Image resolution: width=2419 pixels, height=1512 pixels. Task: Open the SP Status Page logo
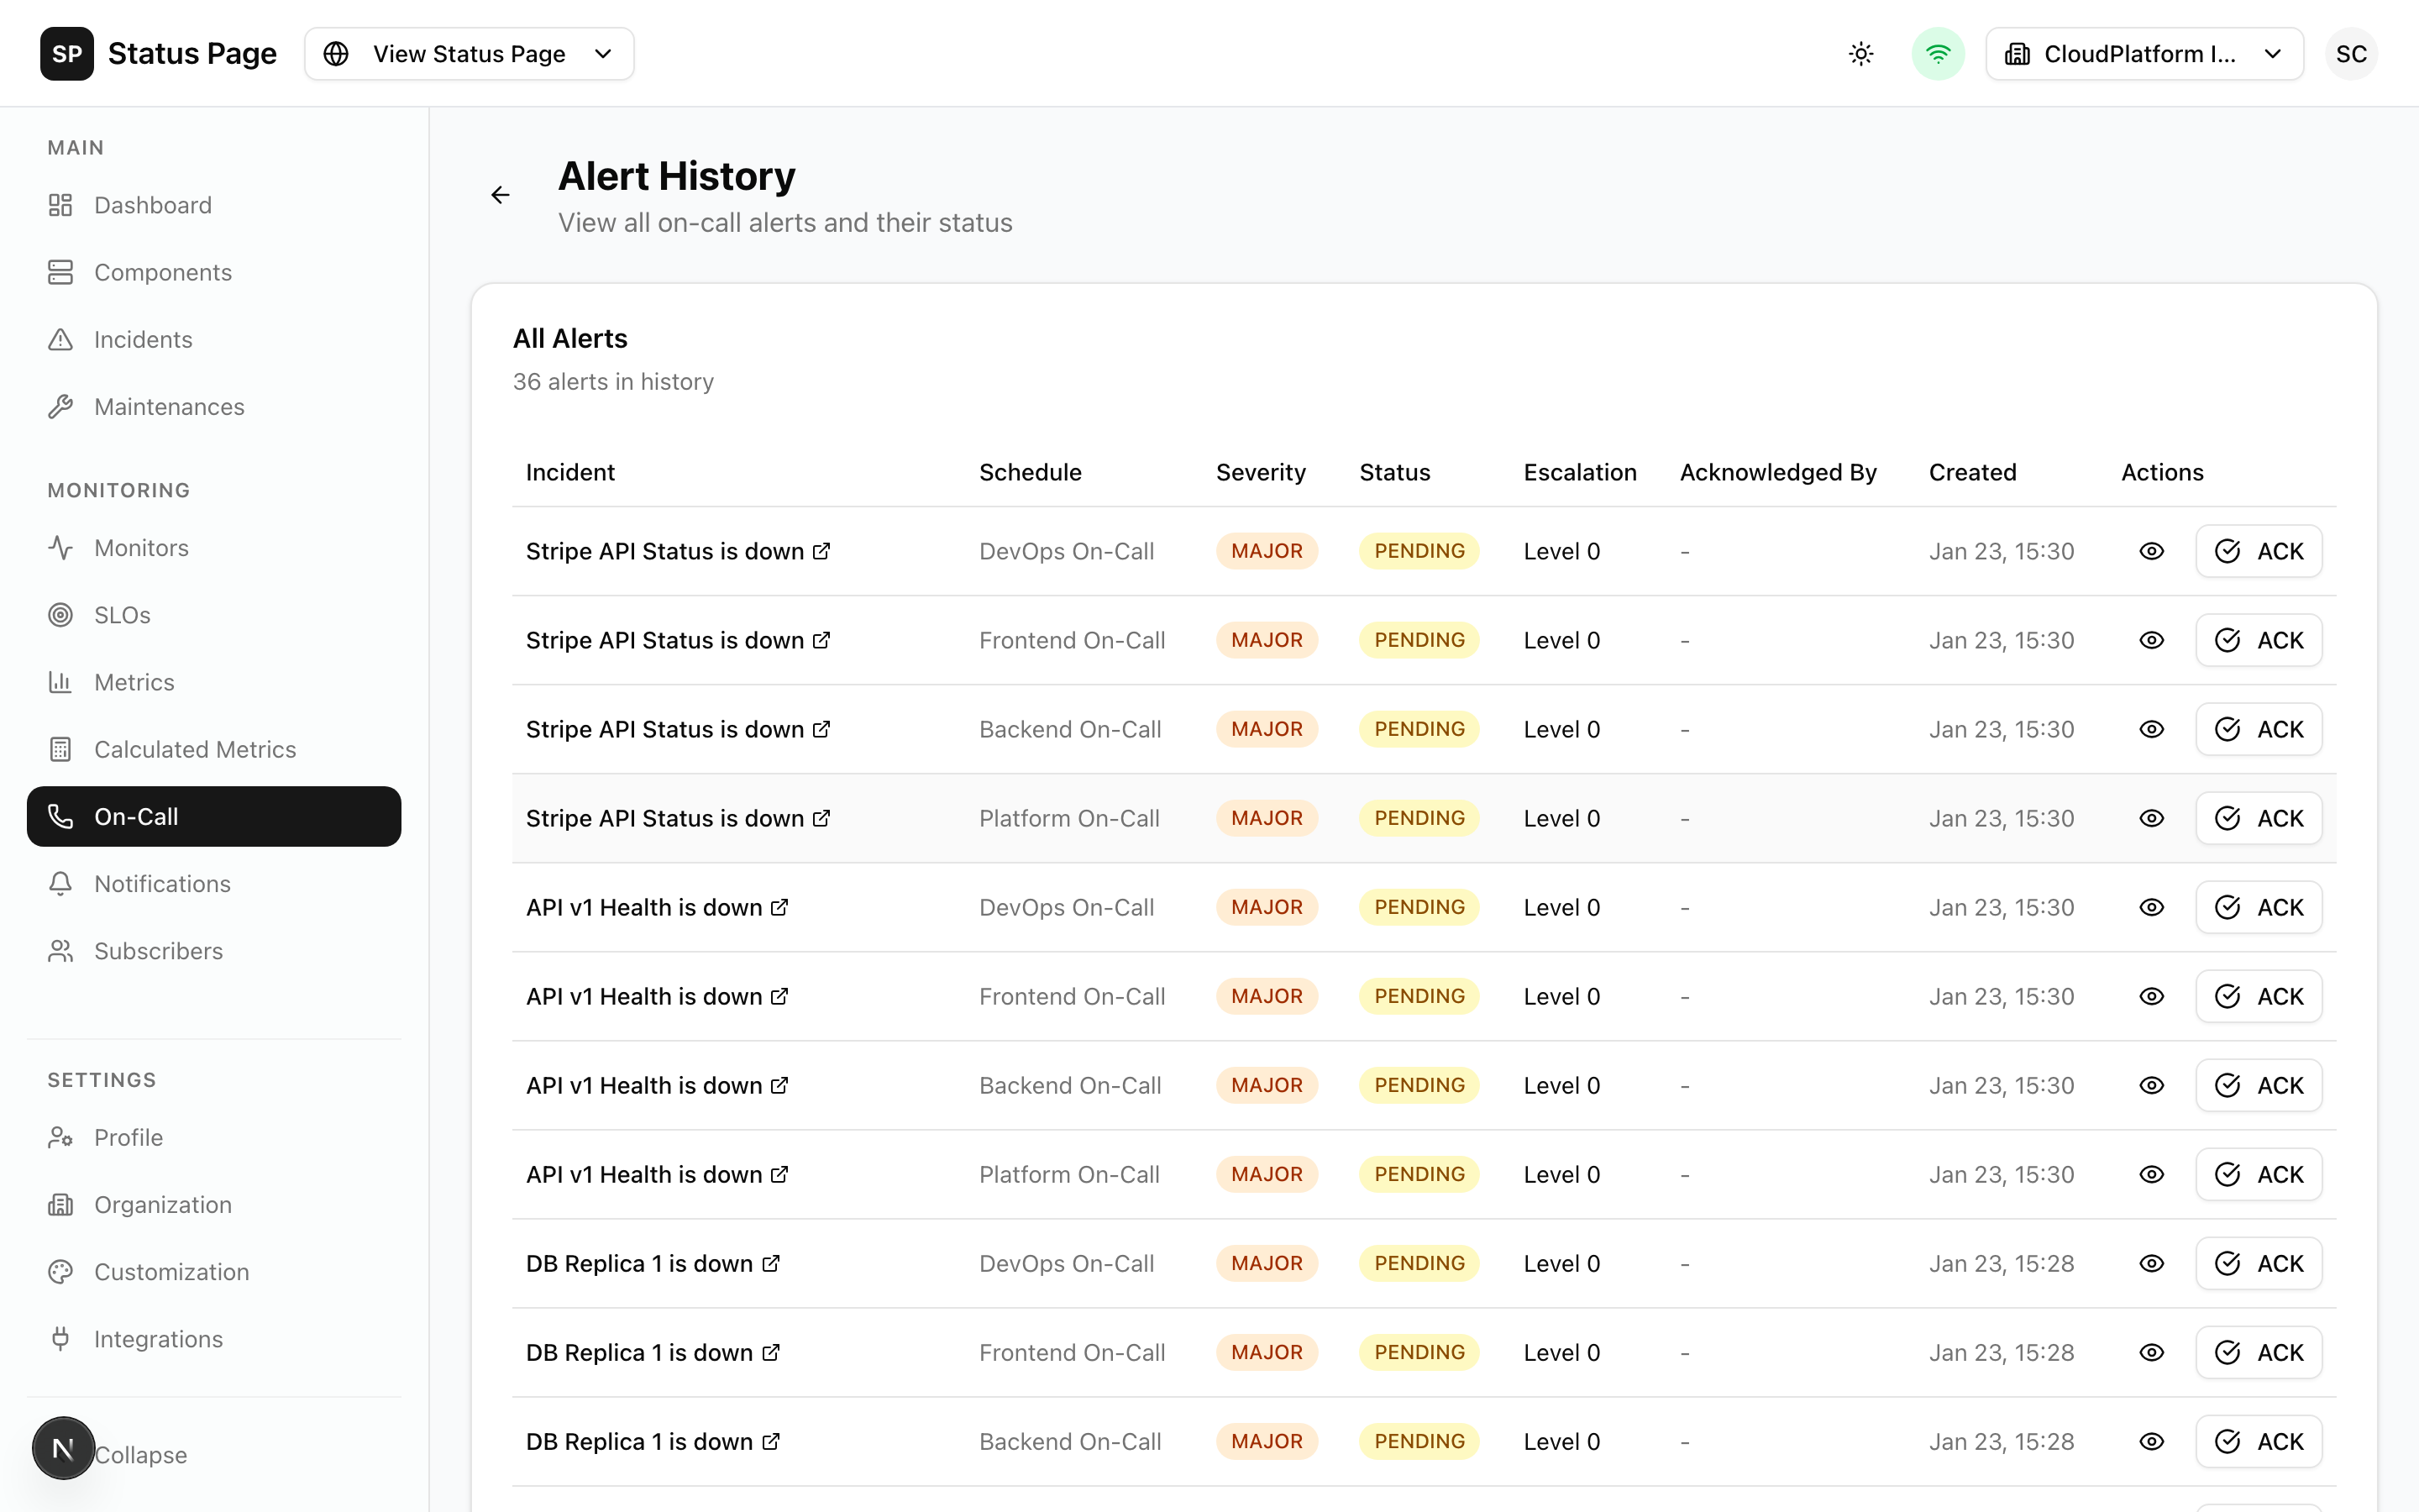67,54
